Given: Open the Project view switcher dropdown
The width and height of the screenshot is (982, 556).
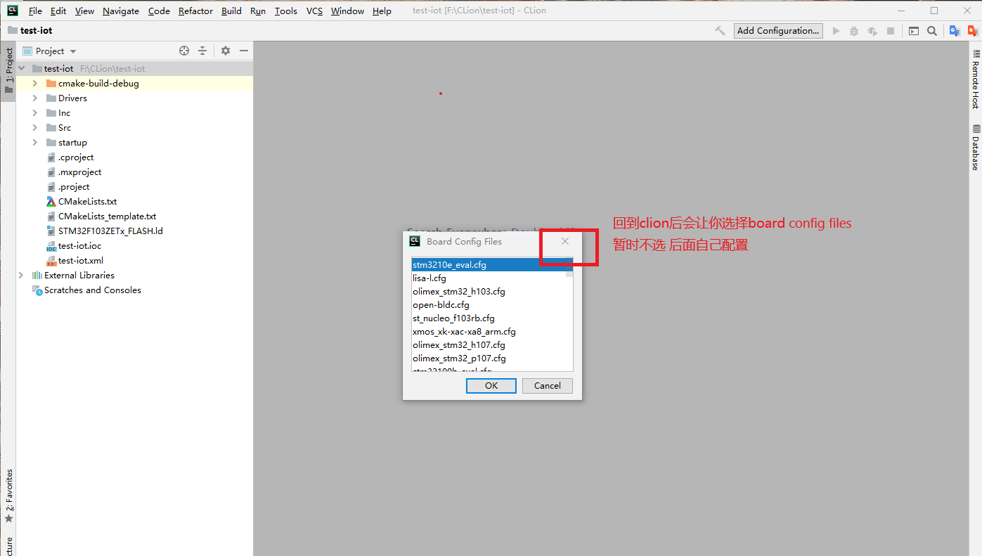Looking at the screenshot, I should tap(72, 50).
